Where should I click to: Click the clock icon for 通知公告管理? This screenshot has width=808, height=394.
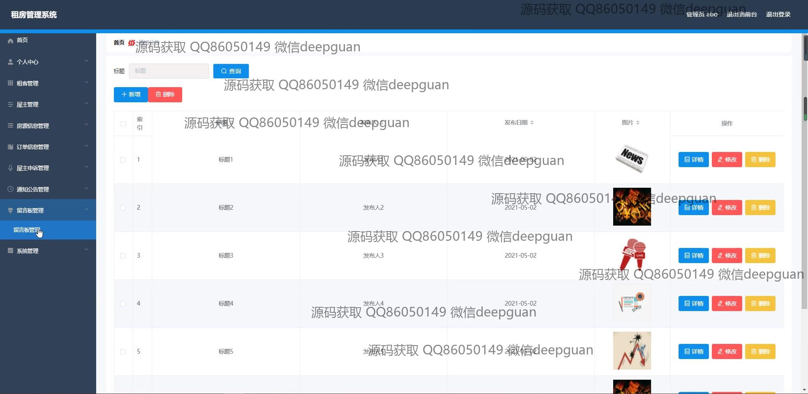coord(11,189)
